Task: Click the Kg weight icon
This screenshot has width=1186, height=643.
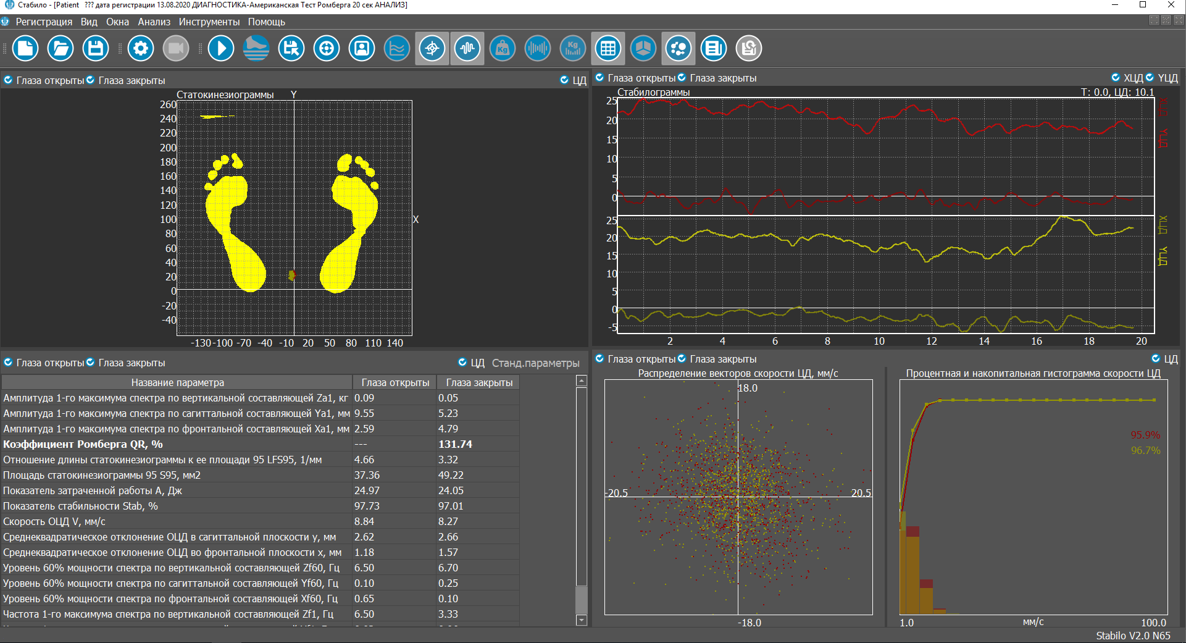Action: tap(503, 48)
